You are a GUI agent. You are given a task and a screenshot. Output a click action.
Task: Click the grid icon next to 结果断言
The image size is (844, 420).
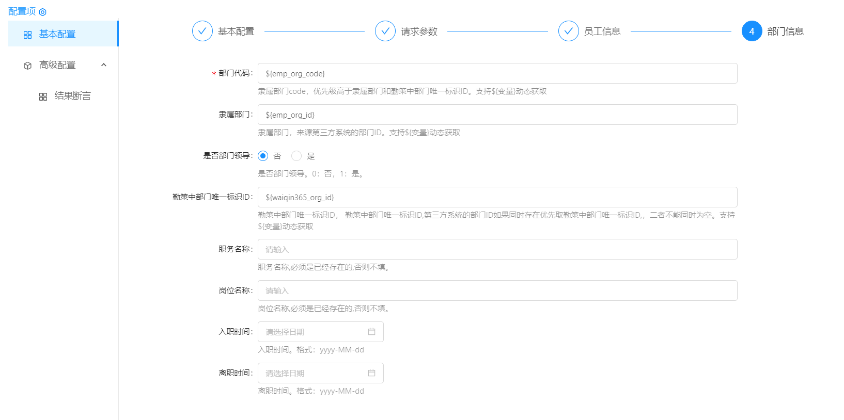pos(43,96)
